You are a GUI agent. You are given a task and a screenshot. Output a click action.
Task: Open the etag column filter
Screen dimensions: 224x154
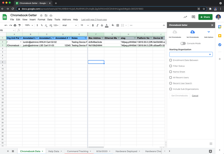(x=135, y=38)
